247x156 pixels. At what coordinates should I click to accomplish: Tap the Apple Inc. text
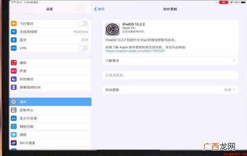[129, 28]
